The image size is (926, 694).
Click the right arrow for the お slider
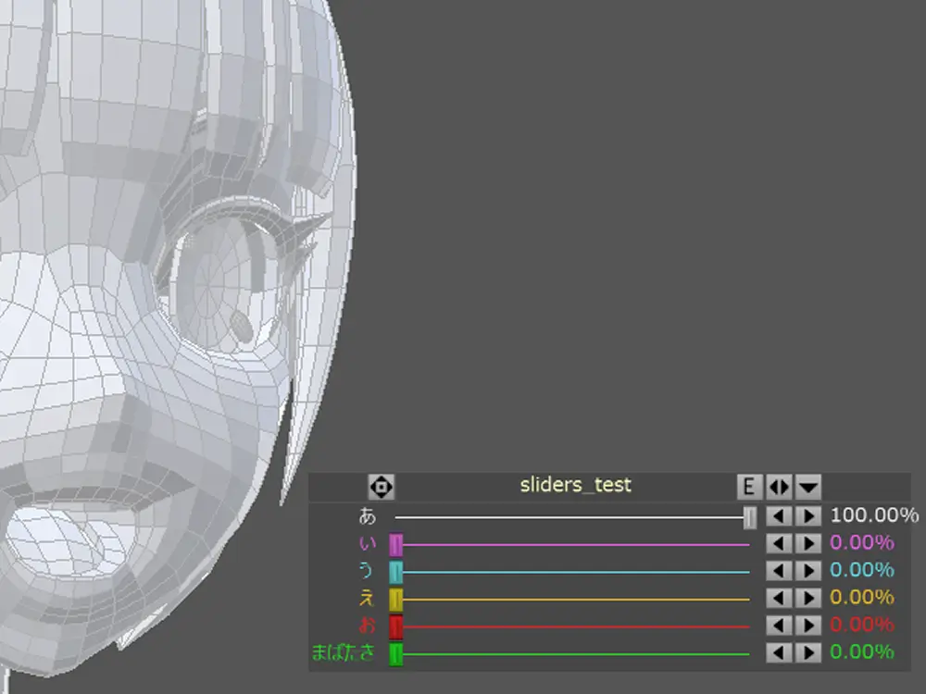[808, 626]
